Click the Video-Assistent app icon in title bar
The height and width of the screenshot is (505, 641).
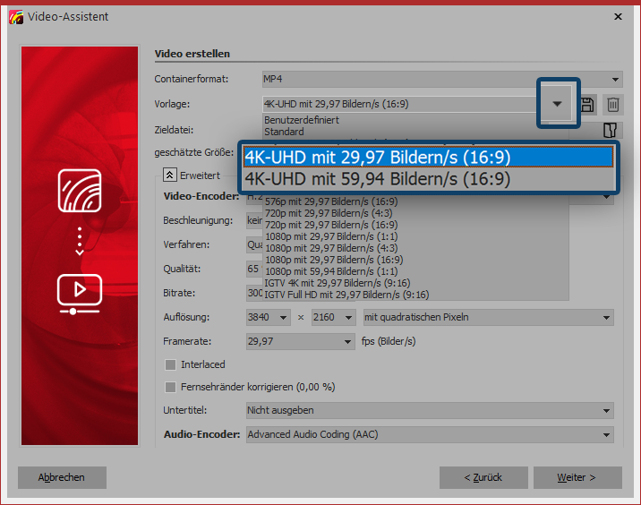pos(16,17)
